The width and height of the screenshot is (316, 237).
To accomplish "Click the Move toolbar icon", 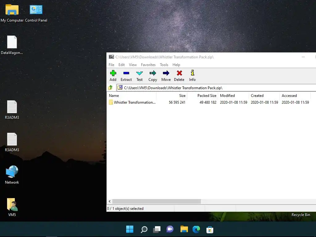I will click(x=166, y=76).
